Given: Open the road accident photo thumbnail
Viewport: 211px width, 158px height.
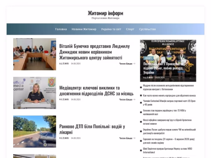Looking at the screenshot, I should 35,132.
